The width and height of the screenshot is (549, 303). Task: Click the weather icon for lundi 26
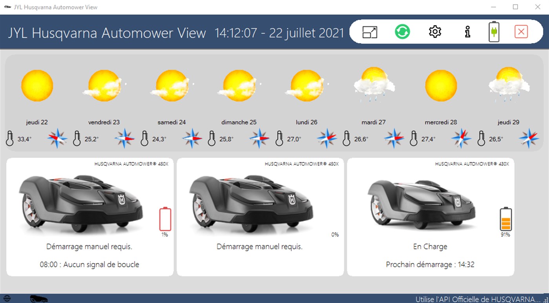tap(307, 85)
